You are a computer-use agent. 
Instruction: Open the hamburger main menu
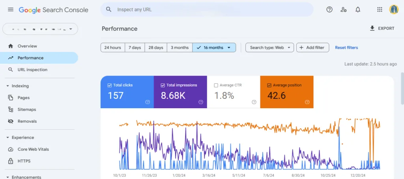[x=11, y=9]
